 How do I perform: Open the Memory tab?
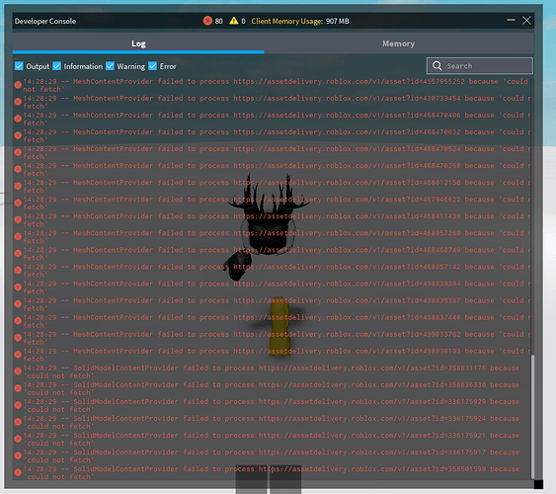[x=399, y=43]
